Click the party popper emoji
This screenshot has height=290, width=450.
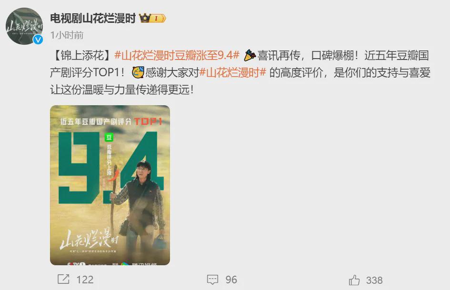(x=250, y=55)
